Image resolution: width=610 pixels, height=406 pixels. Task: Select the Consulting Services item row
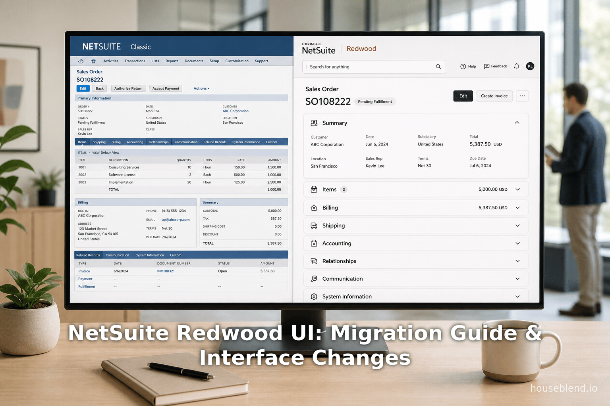tap(181, 167)
